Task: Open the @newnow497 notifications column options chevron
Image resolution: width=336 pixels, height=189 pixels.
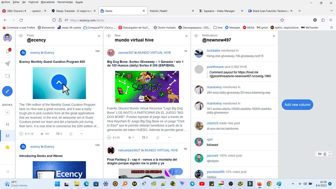Action: coord(274,36)
